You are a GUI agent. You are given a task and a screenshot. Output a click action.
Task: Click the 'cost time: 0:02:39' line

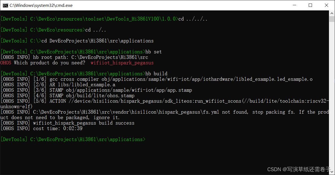pos(41,128)
